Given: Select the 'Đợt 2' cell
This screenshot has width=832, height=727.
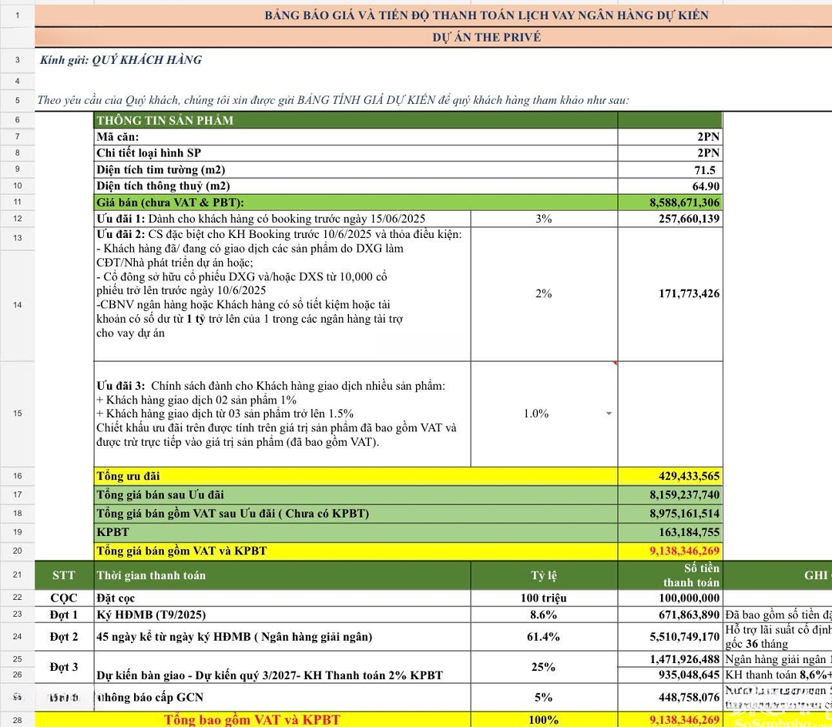Looking at the screenshot, I should point(64,637).
